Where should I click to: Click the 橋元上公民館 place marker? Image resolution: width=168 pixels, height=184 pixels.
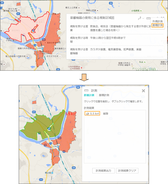[79, 8]
